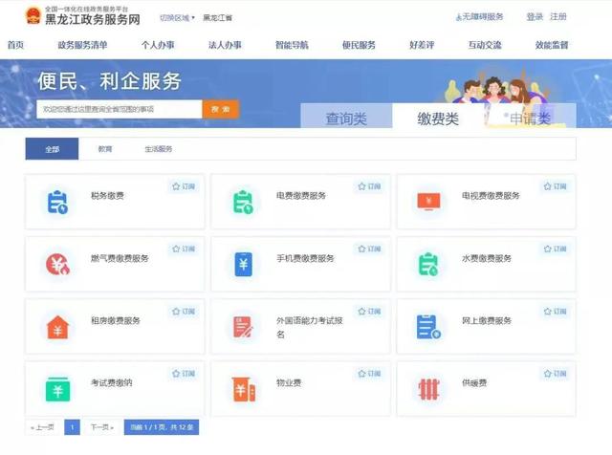612x455 pixels.
Task: Click the 燃气费缴费服务 flame icon
Action: [57, 264]
